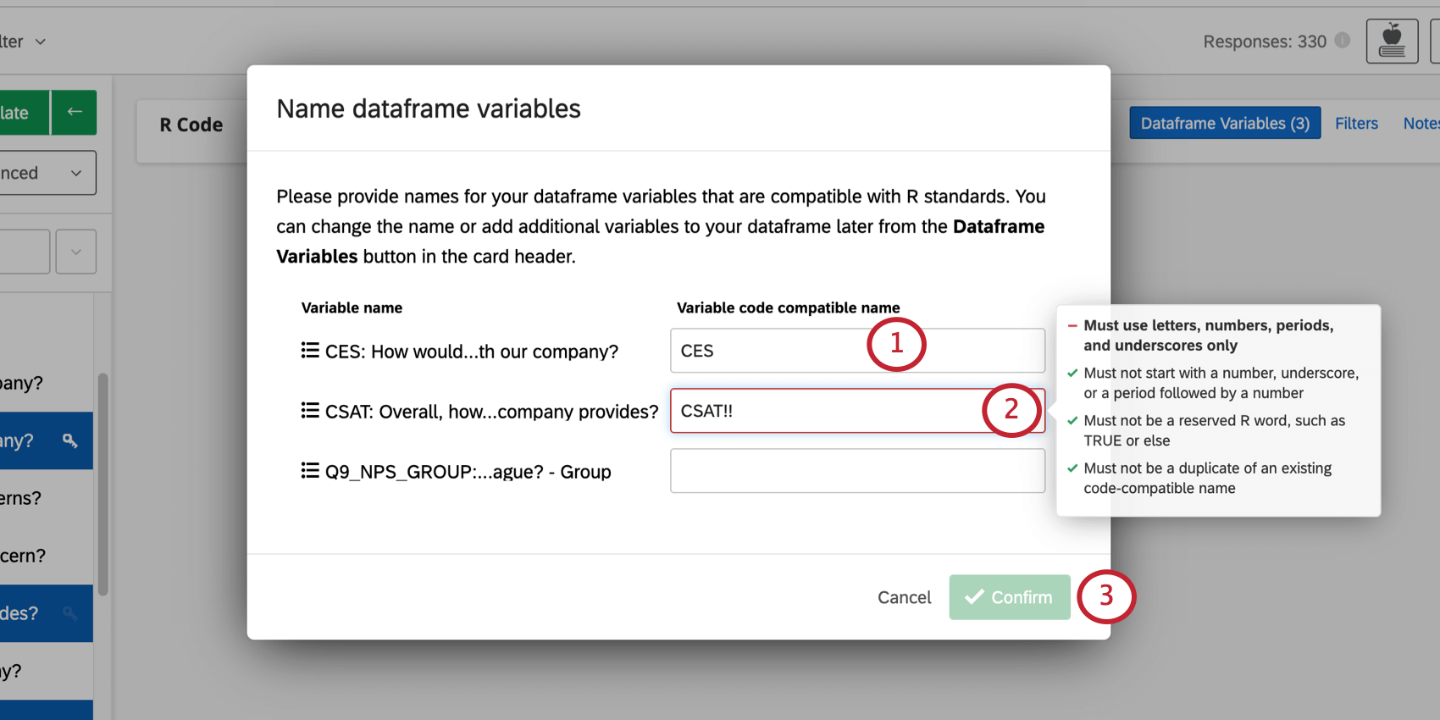Open the filter dropdown chevron at top left
The width and height of the screenshot is (1440, 720).
(40, 42)
